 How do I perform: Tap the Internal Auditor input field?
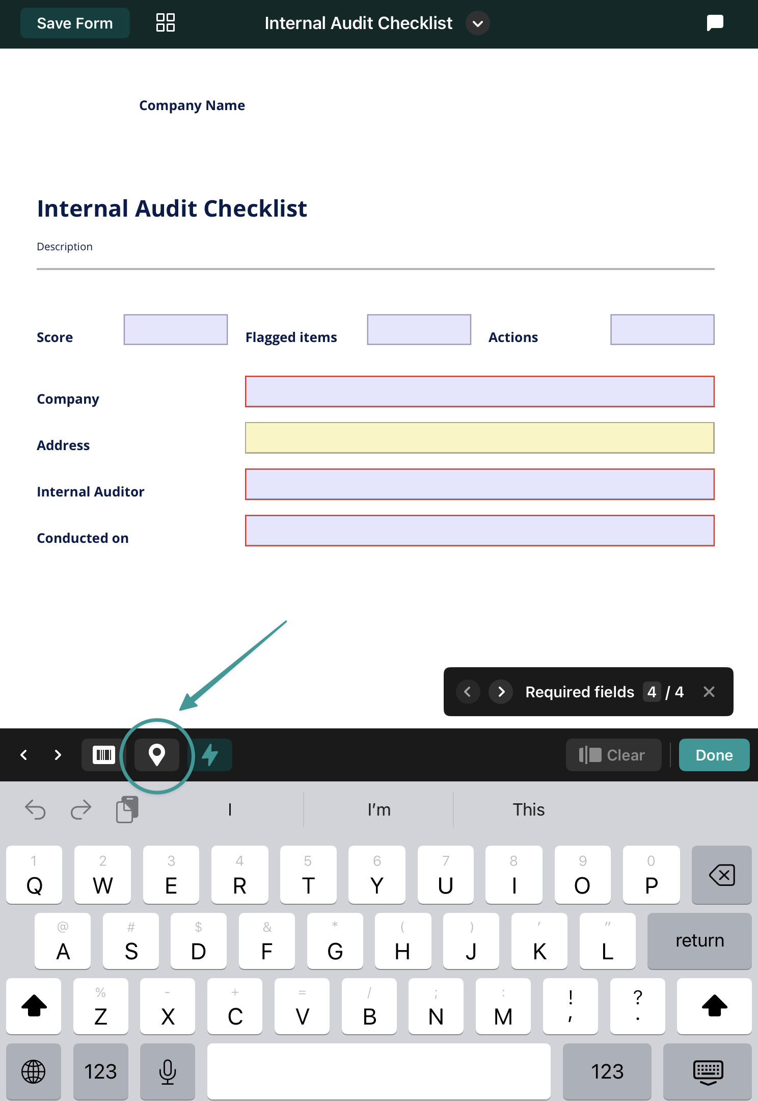[x=479, y=484]
